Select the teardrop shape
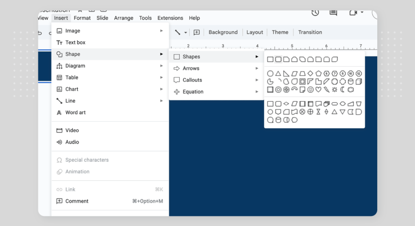 [x=294, y=81]
